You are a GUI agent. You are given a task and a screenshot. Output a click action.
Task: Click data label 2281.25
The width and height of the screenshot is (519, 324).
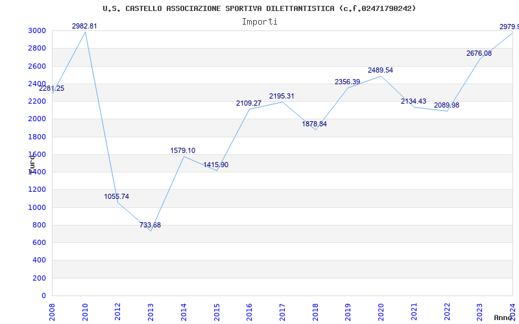(52, 89)
